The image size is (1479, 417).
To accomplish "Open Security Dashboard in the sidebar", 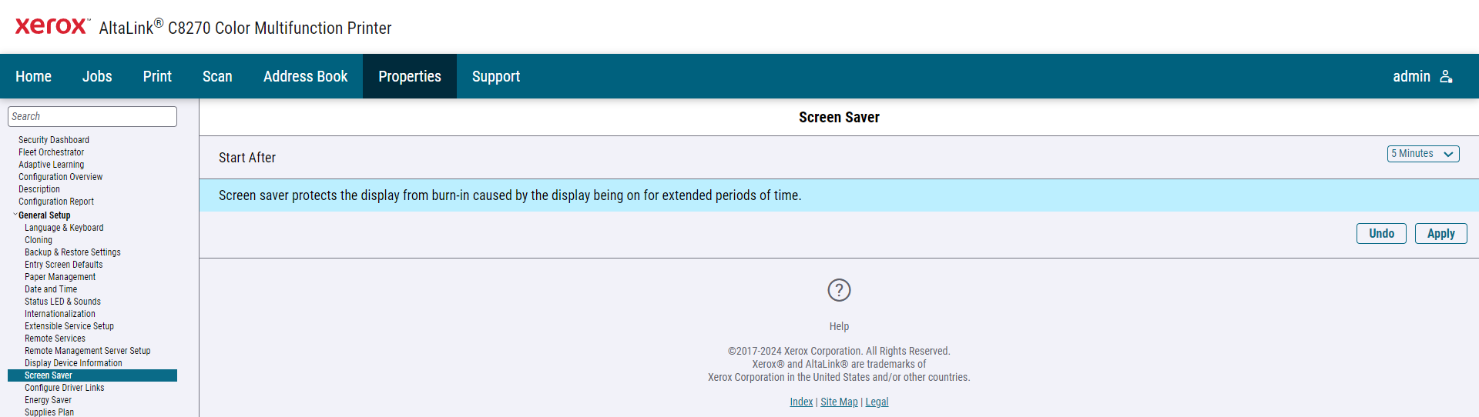I will 54,140.
